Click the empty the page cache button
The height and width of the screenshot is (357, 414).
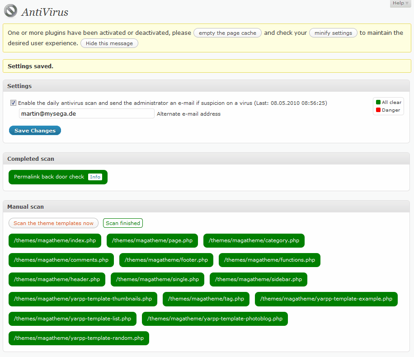point(227,33)
